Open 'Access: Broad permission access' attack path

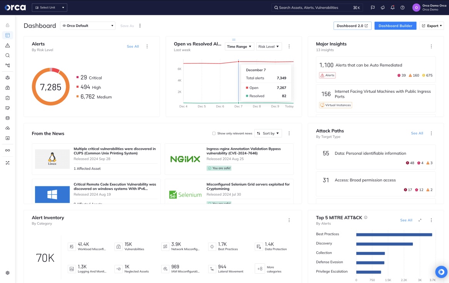tap(376, 184)
